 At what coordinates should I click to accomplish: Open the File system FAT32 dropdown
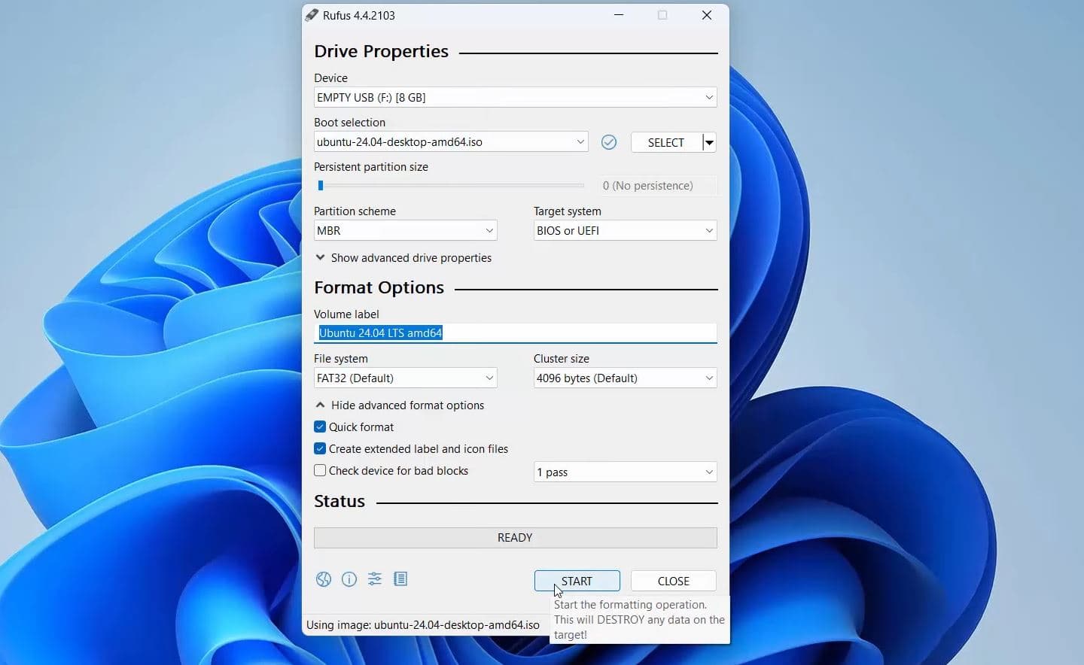pos(405,378)
